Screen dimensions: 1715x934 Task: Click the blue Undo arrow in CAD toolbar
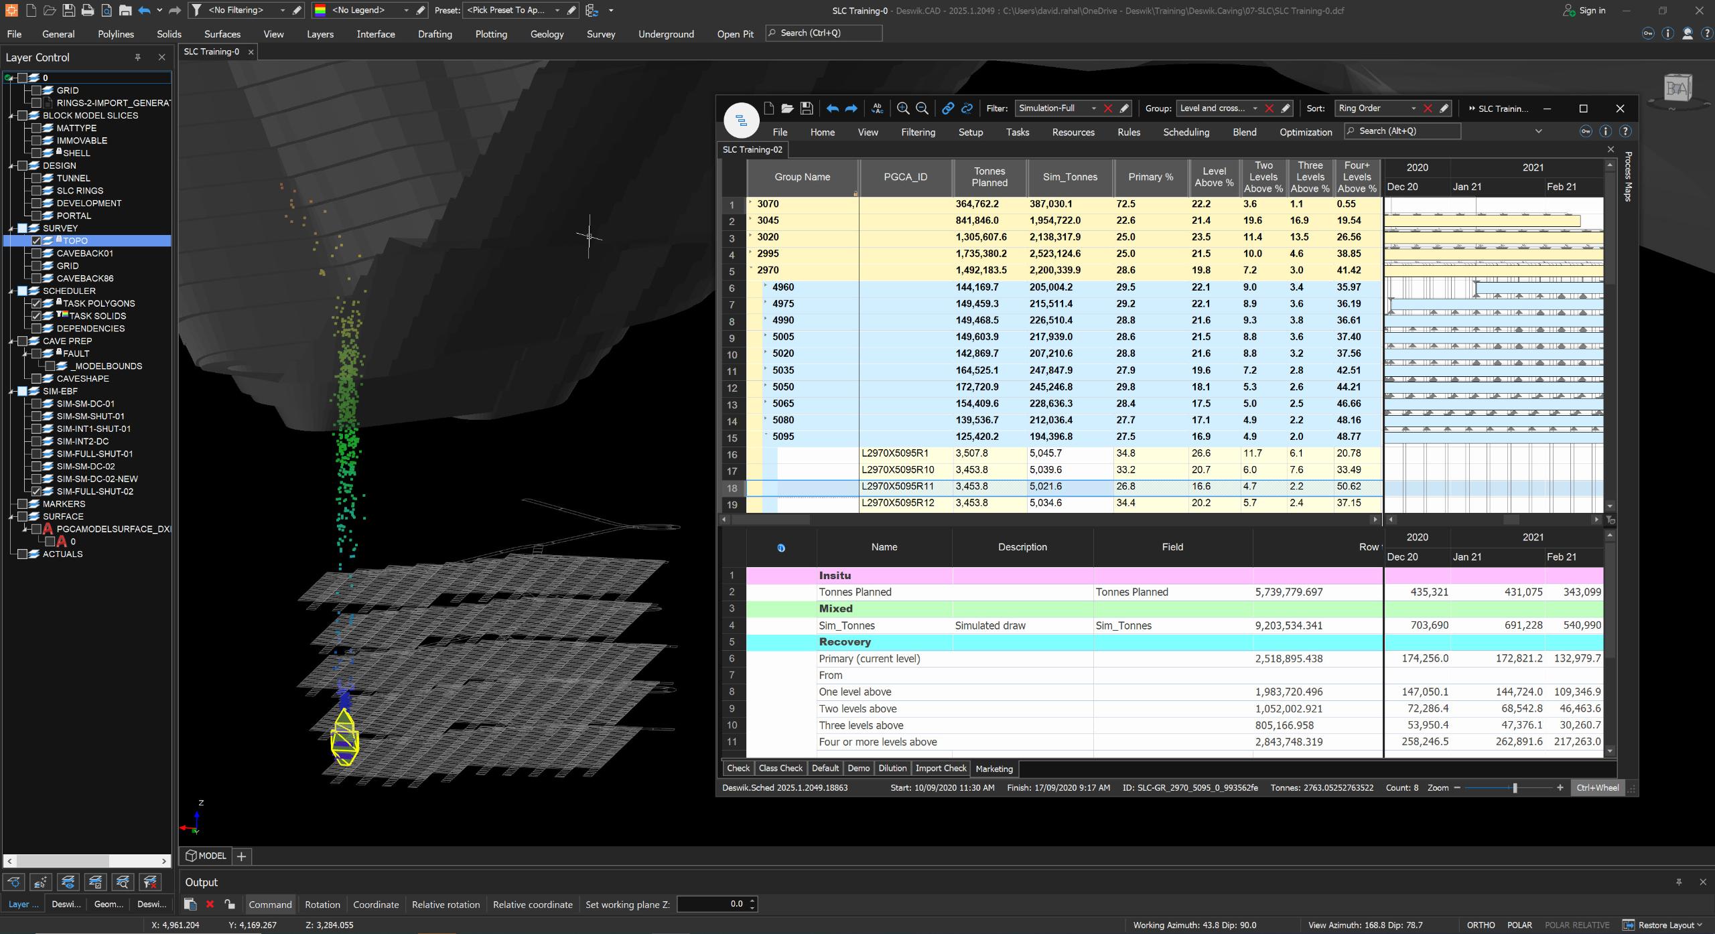click(x=144, y=10)
